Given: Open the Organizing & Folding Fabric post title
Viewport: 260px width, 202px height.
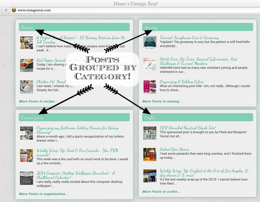Looking at the screenshot, I should tap(182, 82).
